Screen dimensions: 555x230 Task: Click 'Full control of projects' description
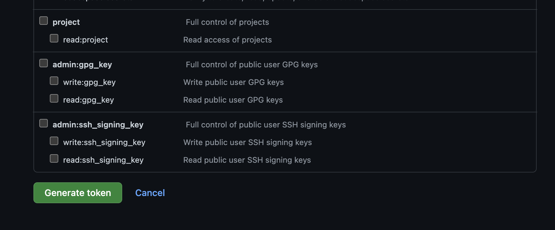(227, 22)
